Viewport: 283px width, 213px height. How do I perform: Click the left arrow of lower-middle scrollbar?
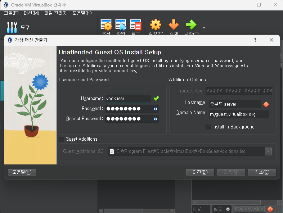(101, 210)
